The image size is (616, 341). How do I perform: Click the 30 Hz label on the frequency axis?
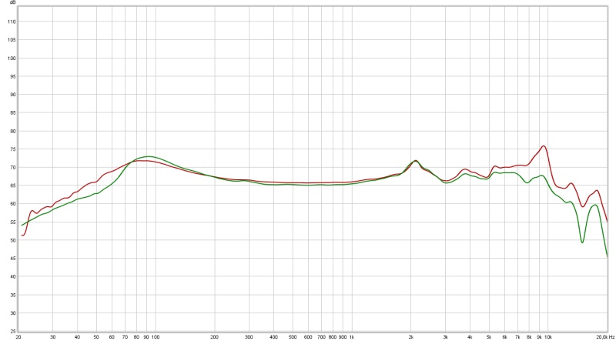coord(52,337)
